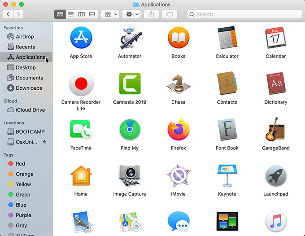Image resolution: width=305 pixels, height=236 pixels.
Task: Open the Chess app icon
Action: point(179,83)
